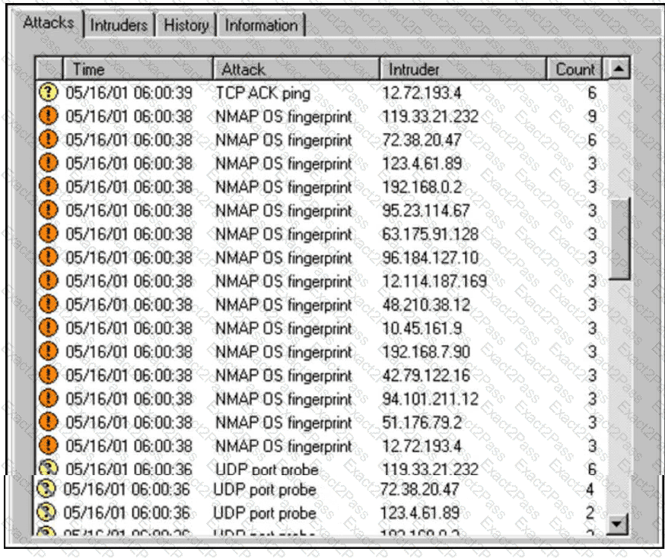Select the warning icon for 94.101.211.12 row
The width and height of the screenshot is (665, 558).
click(x=48, y=399)
